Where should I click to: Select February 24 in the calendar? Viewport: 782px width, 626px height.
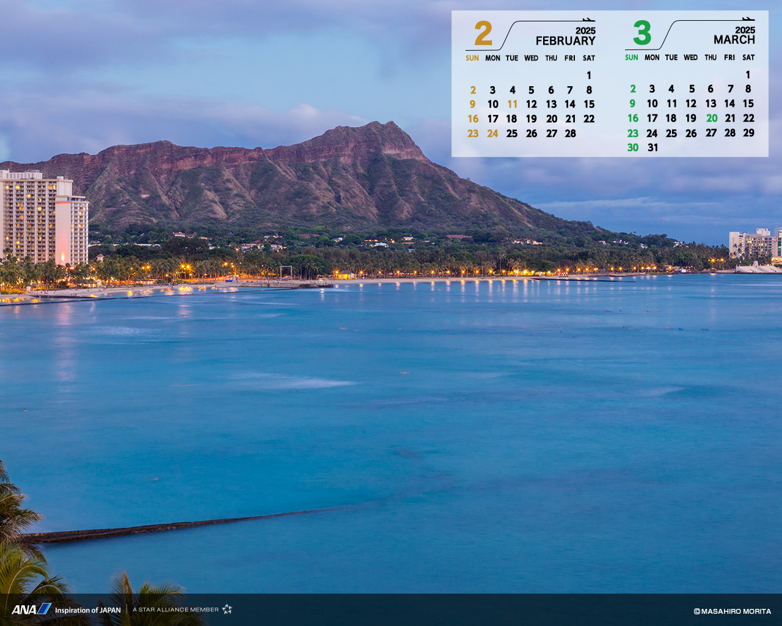click(x=492, y=133)
